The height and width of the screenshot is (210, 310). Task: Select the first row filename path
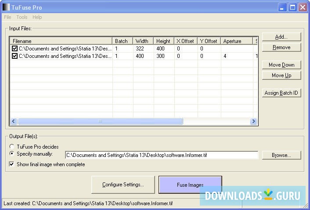pyautogui.click(x=65, y=49)
